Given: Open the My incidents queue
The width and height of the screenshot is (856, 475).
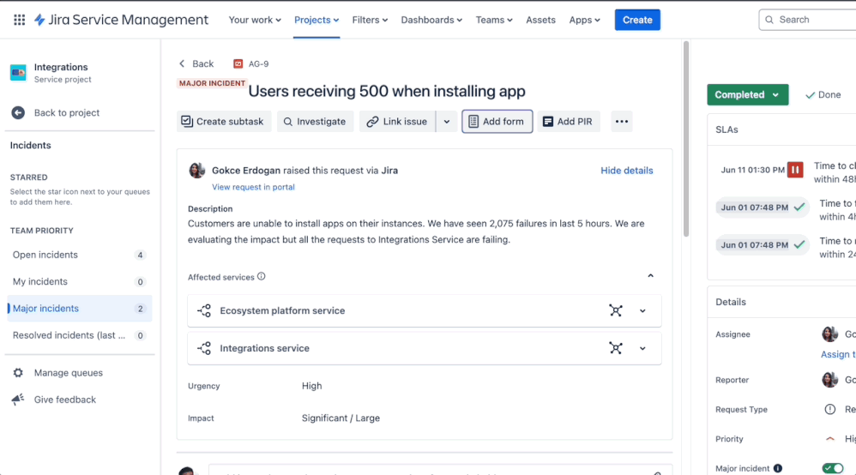Looking at the screenshot, I should (79, 282).
